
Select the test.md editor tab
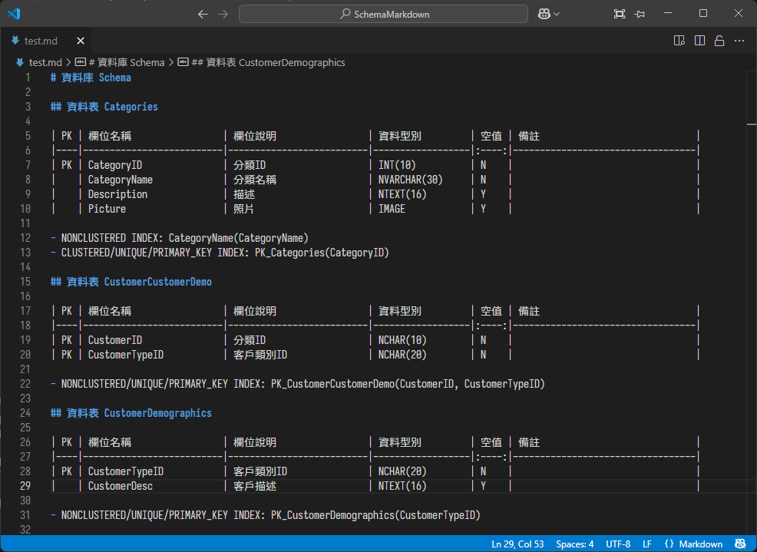(41, 41)
